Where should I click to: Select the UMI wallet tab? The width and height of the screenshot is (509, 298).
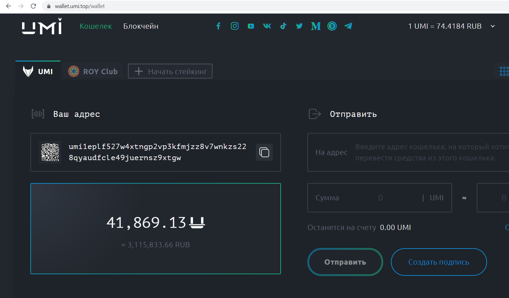click(38, 71)
